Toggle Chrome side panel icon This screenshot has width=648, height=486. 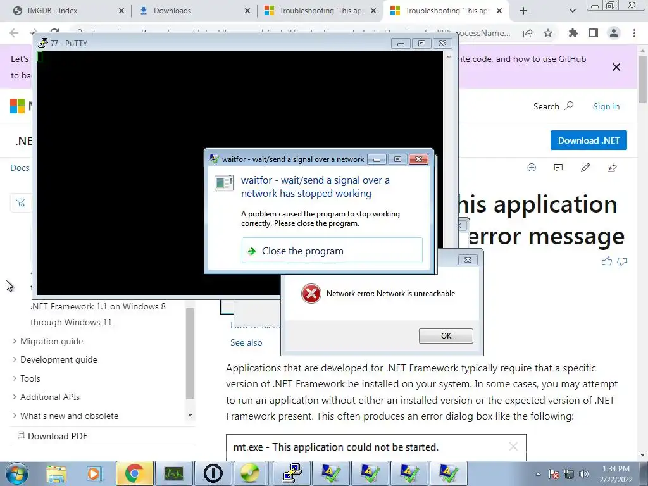[x=594, y=33]
